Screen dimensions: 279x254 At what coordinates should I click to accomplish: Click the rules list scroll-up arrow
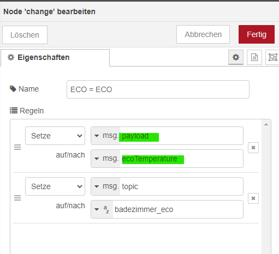[266, 124]
